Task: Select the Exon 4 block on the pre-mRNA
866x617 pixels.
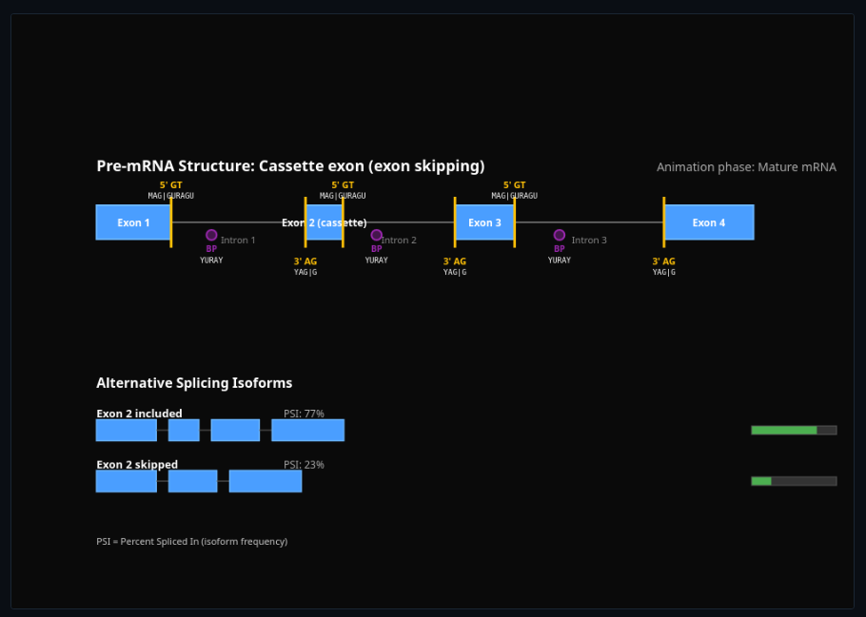Action: click(709, 222)
